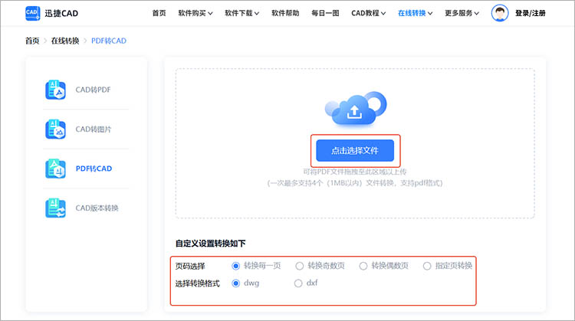Image resolution: width=575 pixels, height=321 pixels.
Task: Go to 在线转换 in breadcrumb
Action: coord(65,41)
